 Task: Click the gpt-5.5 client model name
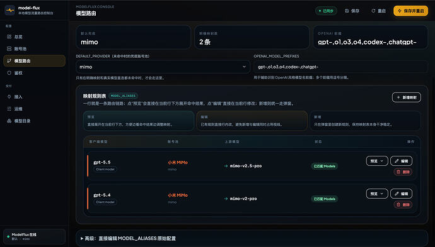point(101,162)
